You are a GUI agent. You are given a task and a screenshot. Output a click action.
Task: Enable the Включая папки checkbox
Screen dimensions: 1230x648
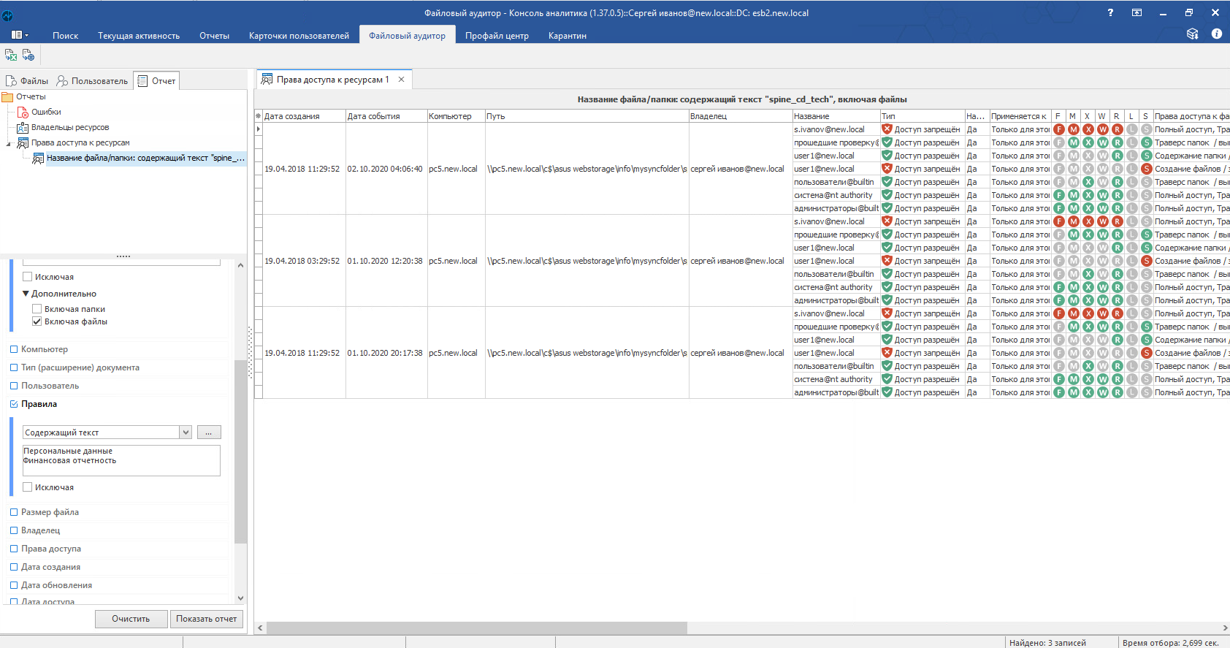[x=37, y=309]
